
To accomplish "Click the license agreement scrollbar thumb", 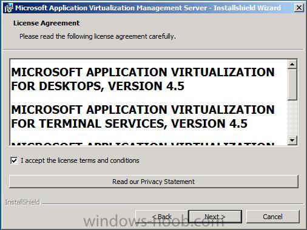I will [x=292, y=85].
